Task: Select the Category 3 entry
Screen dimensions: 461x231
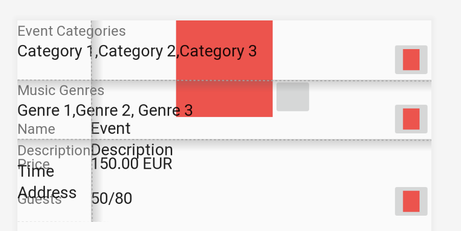Action: coord(218,51)
